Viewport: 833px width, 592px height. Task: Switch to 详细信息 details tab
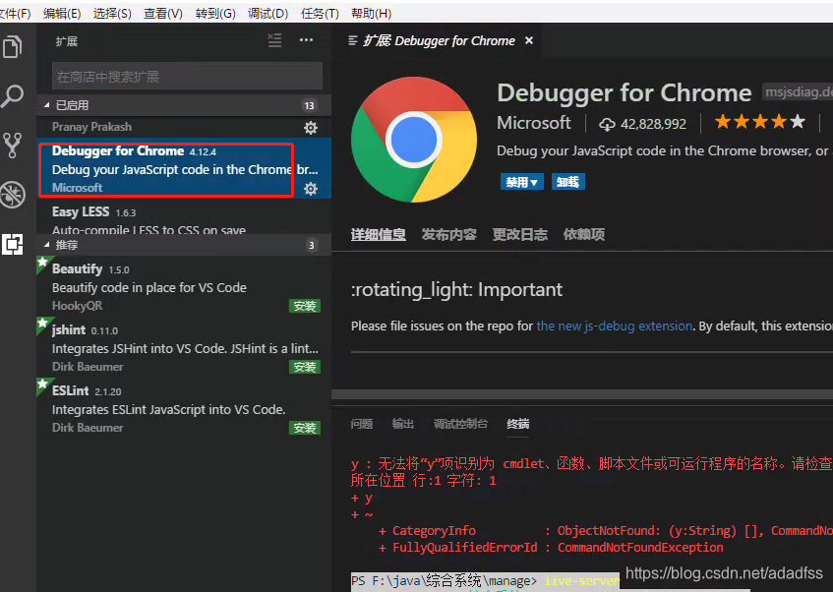pyautogui.click(x=379, y=234)
